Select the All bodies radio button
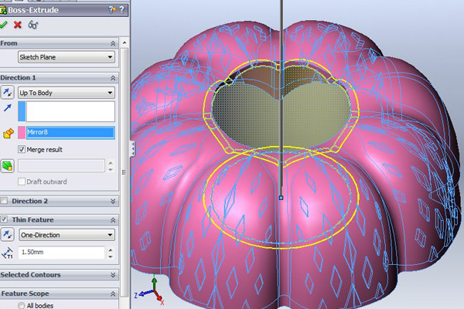Viewport: 464px width, 309px height. click(22, 305)
